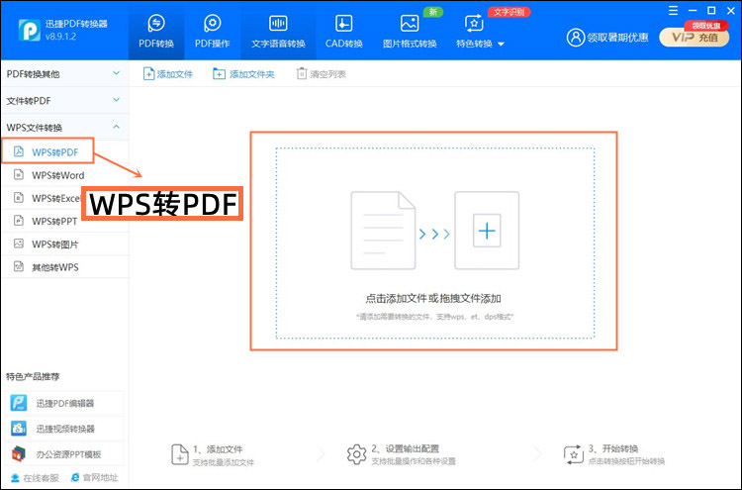Select WPS转Word in sidebar

click(64, 175)
